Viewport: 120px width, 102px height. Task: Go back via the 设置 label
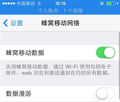click(x=16, y=23)
